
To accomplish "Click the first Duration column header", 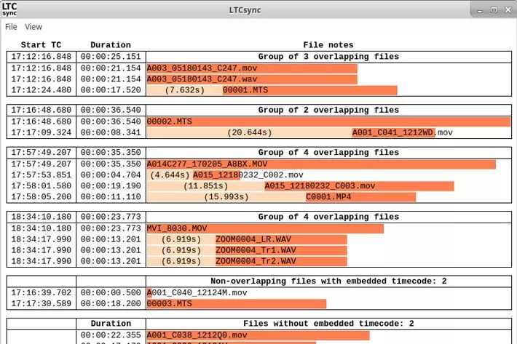I will pos(111,45).
